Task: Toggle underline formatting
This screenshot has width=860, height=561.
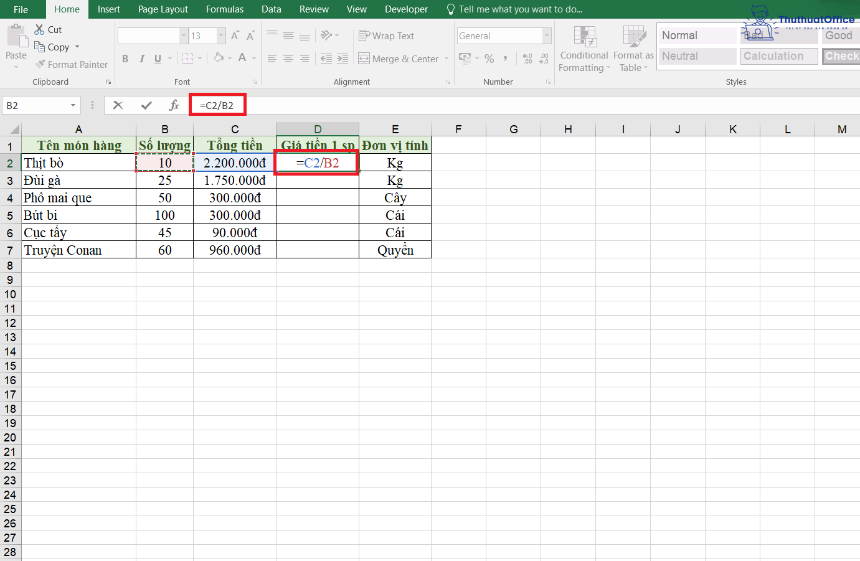Action: (158, 59)
